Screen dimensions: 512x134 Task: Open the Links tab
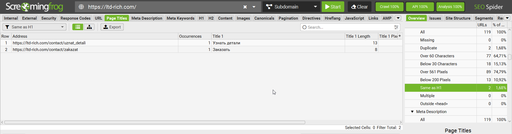point(373,18)
